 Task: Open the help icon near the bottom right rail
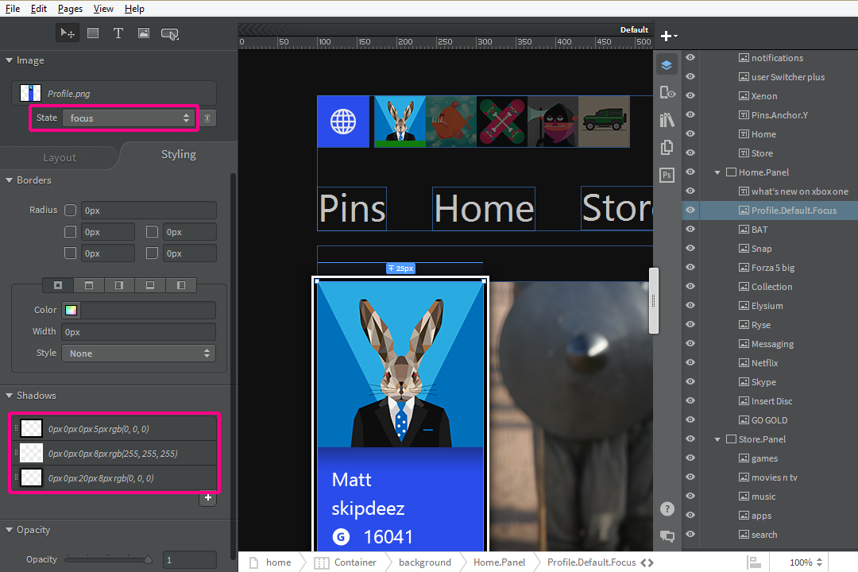click(667, 508)
